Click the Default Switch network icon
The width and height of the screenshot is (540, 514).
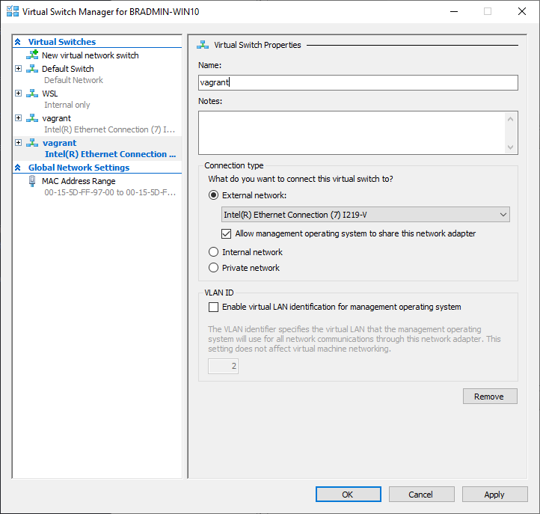[32, 69]
